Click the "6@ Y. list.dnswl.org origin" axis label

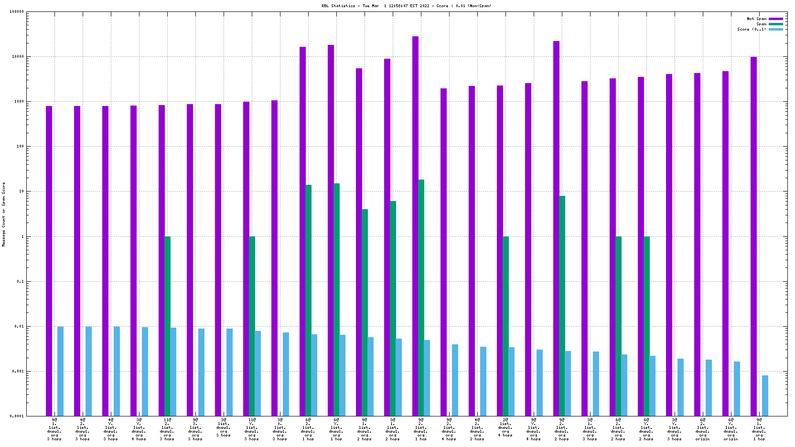click(731, 429)
